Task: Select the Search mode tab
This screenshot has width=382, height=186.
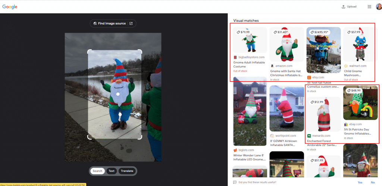Action: tap(97, 171)
